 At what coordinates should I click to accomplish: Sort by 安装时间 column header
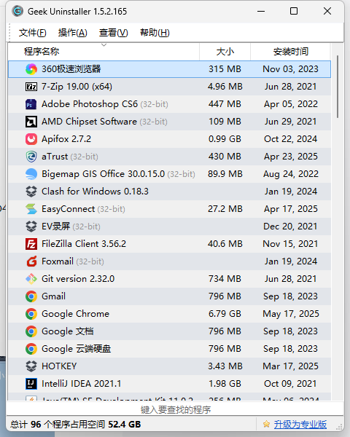pyautogui.click(x=290, y=52)
